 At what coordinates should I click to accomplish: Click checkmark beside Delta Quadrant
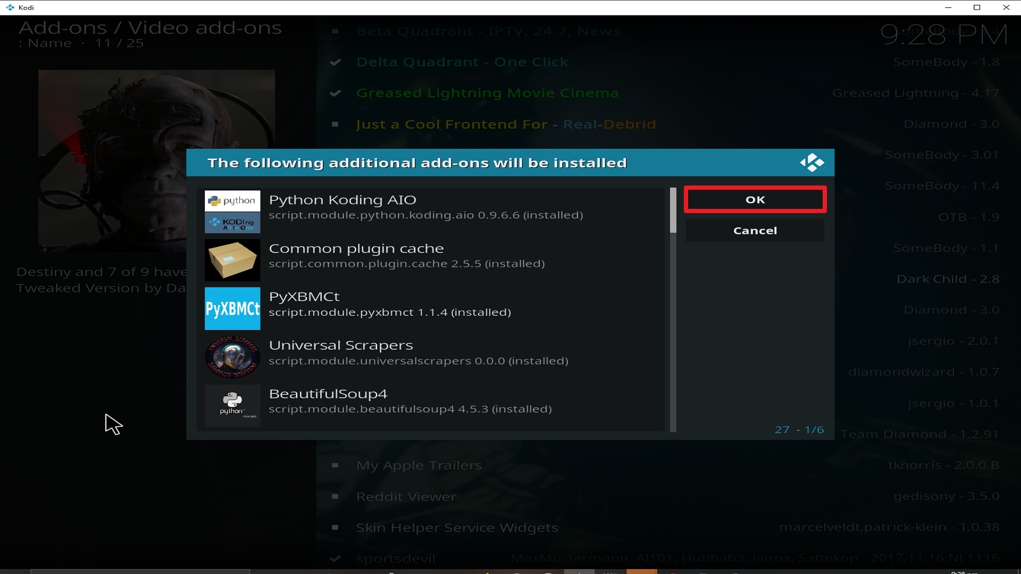(335, 62)
